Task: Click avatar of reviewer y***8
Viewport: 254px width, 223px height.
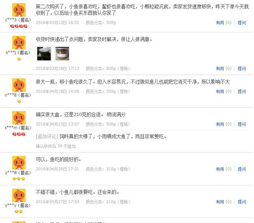Action: click(x=19, y=163)
